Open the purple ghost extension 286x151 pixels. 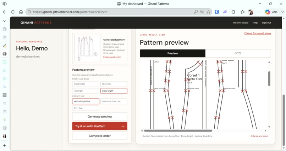(225, 12)
